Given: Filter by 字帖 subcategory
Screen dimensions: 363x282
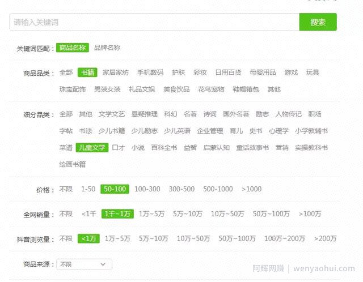Looking at the screenshot, I should click(66, 131).
